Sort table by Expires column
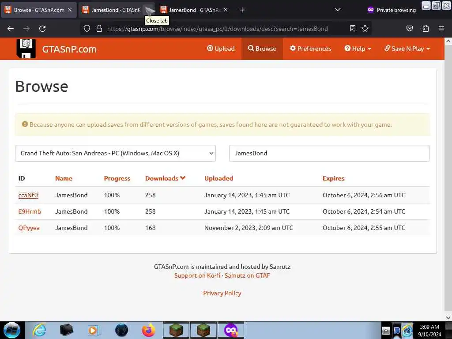This screenshot has width=452, height=339. tap(334, 178)
